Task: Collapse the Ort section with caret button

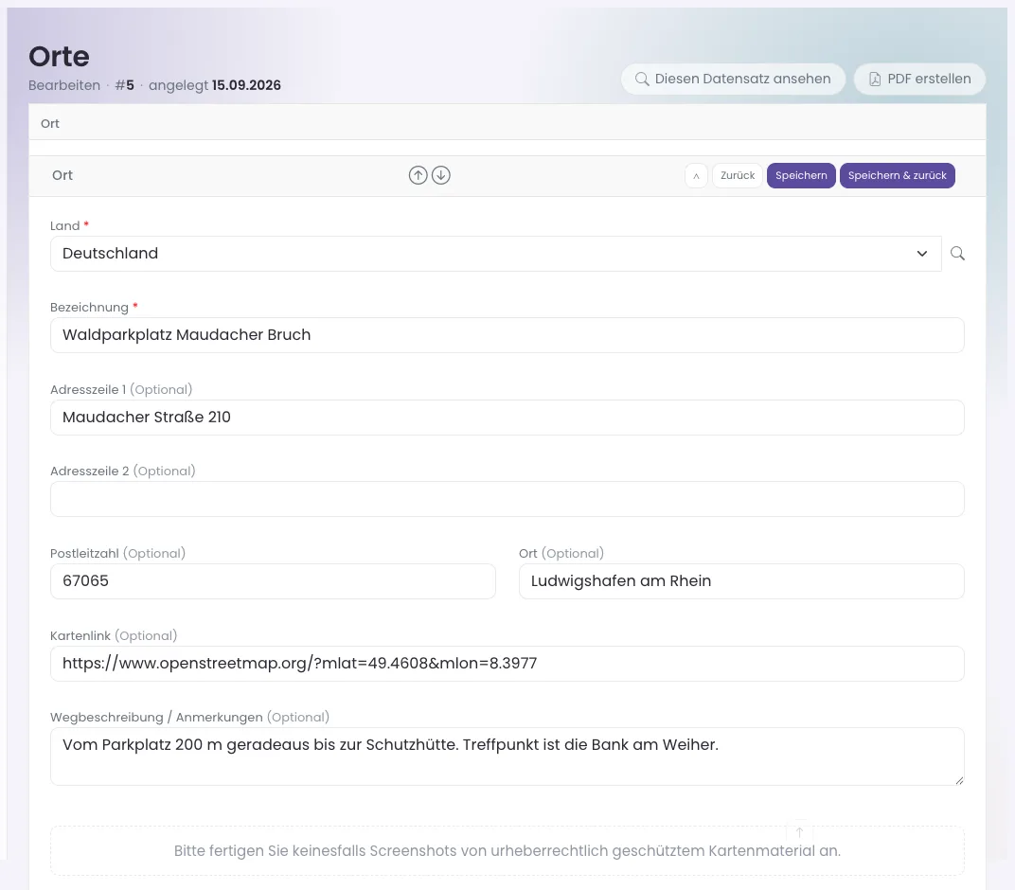Action: (x=697, y=175)
